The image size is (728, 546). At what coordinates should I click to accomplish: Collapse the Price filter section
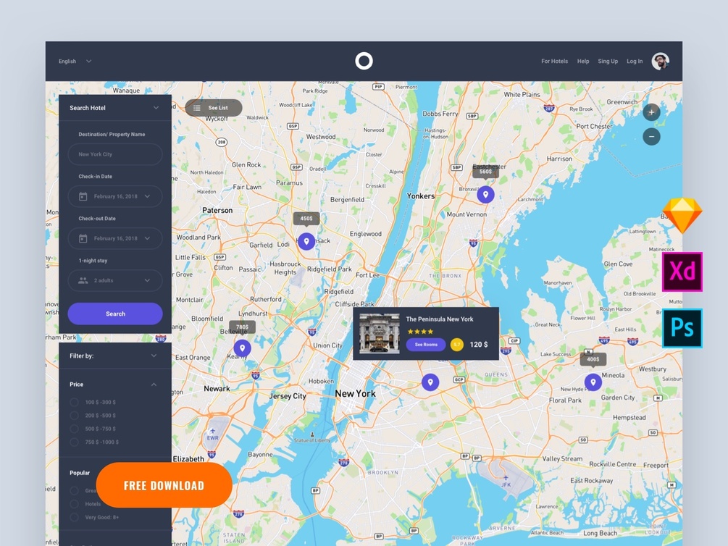tap(154, 385)
